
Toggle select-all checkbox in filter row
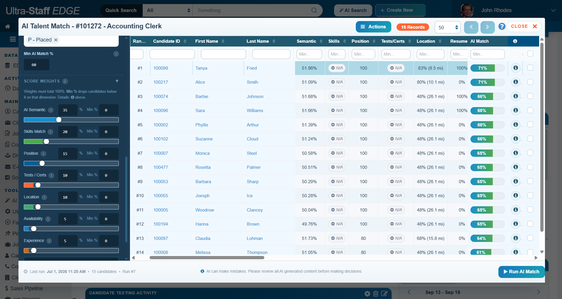click(530, 54)
